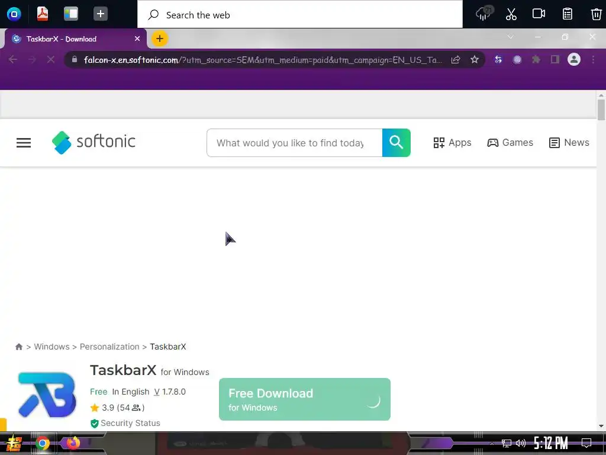Focus the 'What would you like to find today' field
Image resolution: width=606 pixels, height=455 pixels.
[295, 143]
